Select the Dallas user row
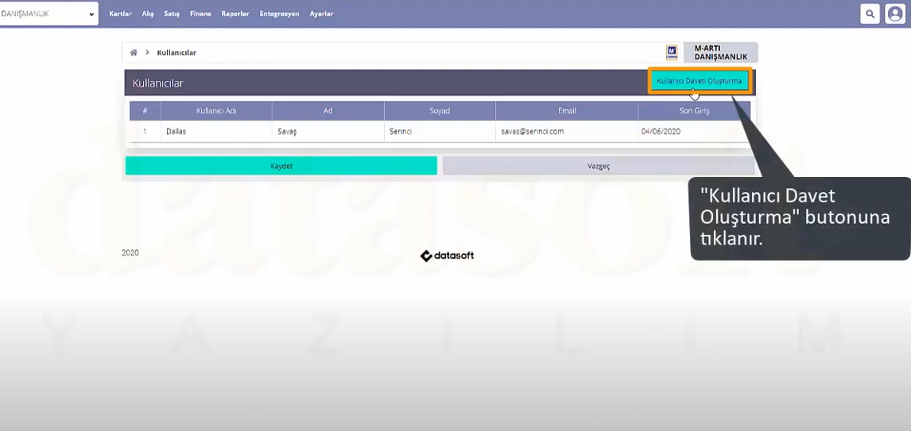Screen dimensions: 911x431 176,132
